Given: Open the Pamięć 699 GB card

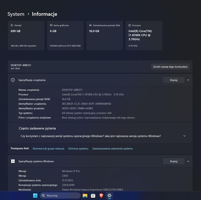Looking at the screenshot, I should tap(26, 35).
